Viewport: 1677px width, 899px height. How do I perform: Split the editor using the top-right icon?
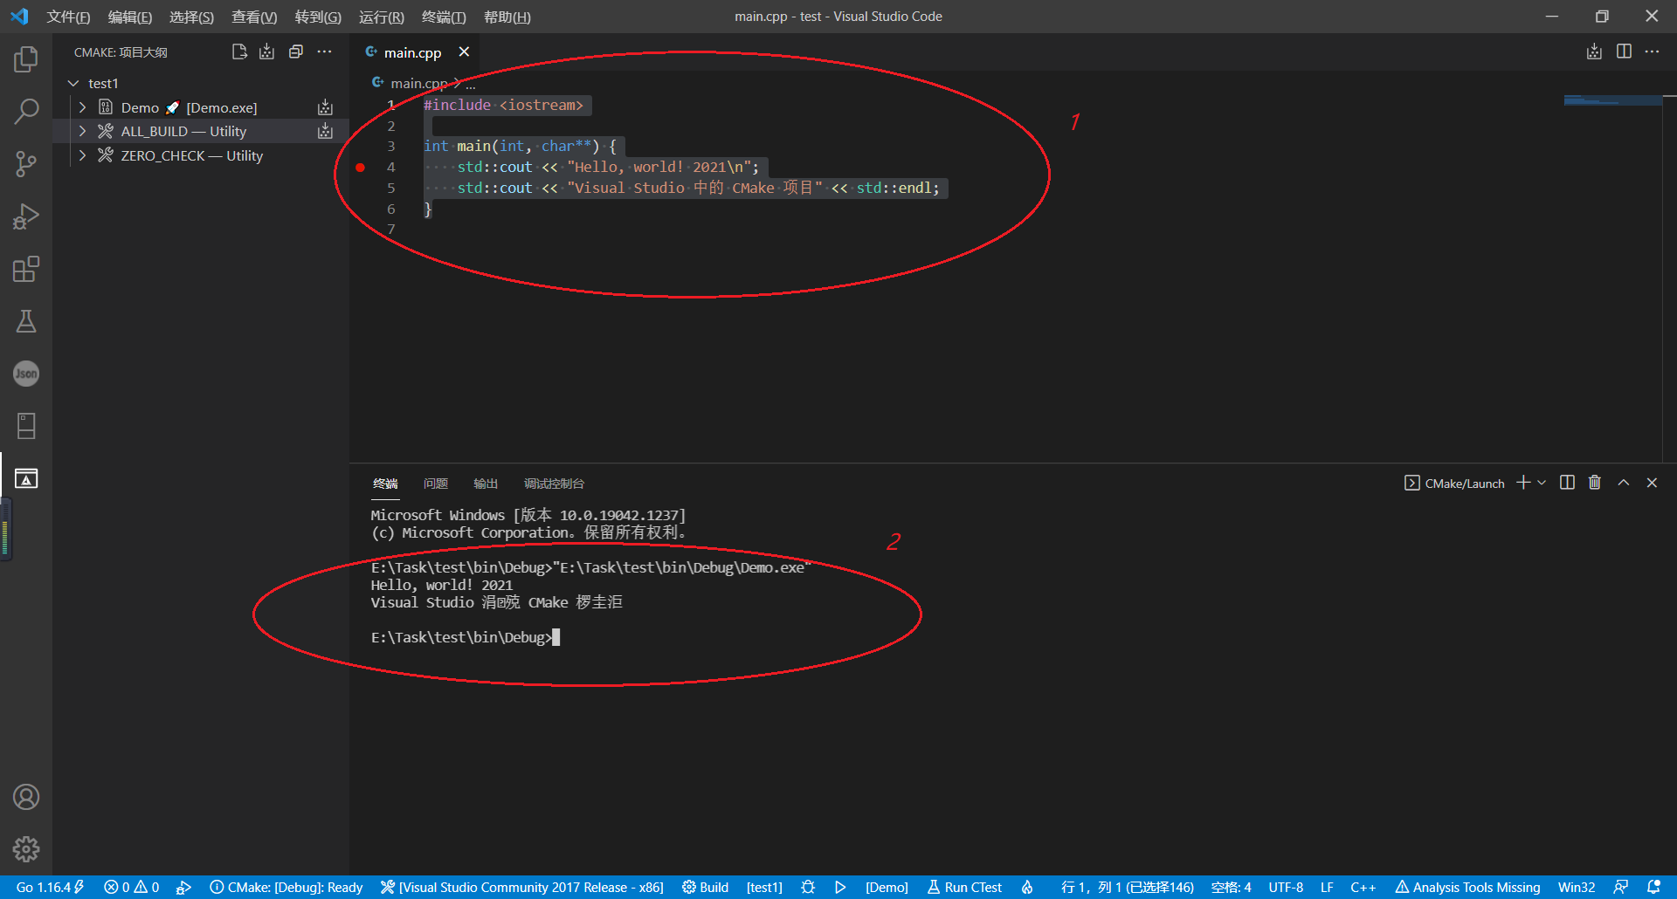click(x=1624, y=51)
